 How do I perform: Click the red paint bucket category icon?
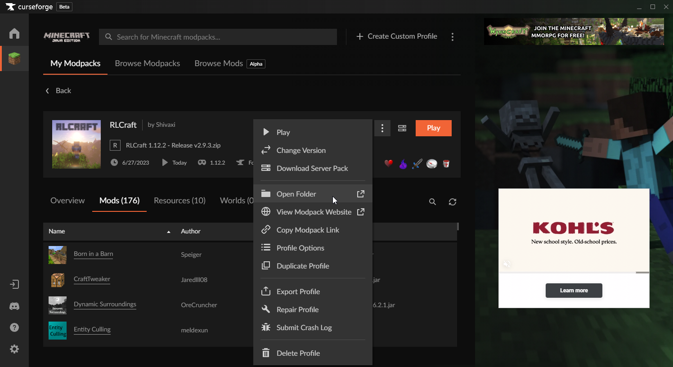(x=446, y=164)
